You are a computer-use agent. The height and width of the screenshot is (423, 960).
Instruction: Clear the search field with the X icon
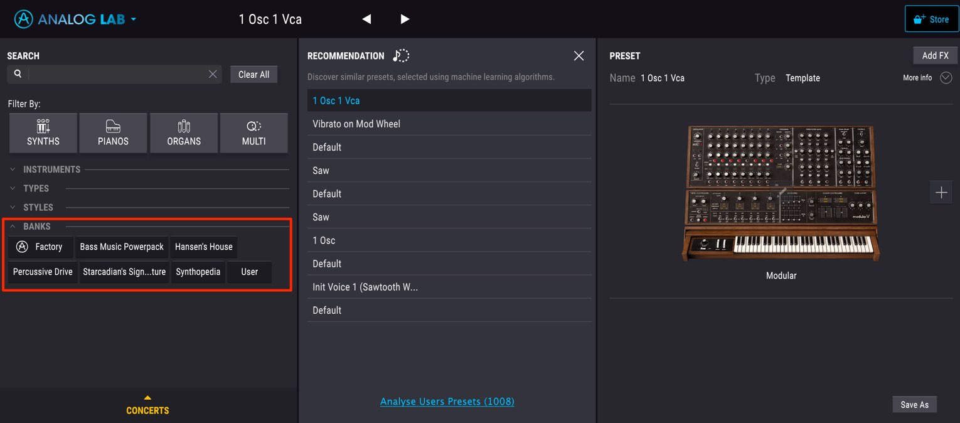pyautogui.click(x=213, y=74)
